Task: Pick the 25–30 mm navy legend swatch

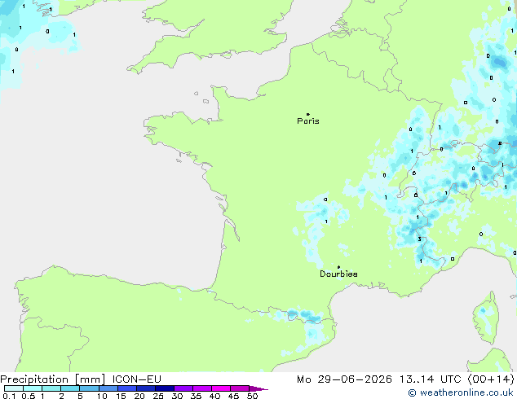Action: point(165,388)
